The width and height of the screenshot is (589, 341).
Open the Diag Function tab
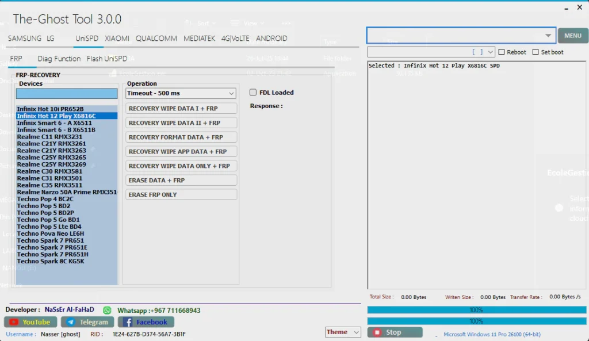(59, 59)
